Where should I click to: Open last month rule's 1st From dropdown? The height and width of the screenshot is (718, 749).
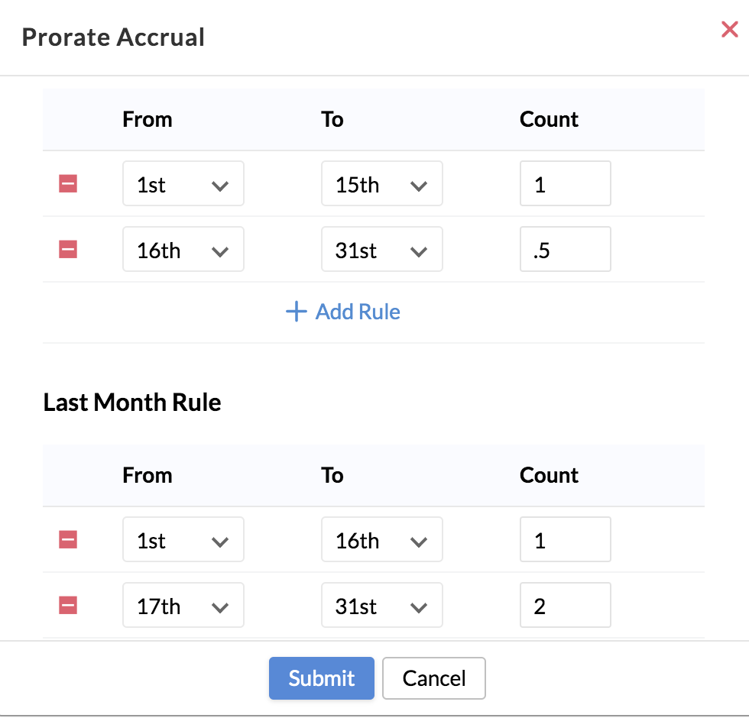click(183, 540)
